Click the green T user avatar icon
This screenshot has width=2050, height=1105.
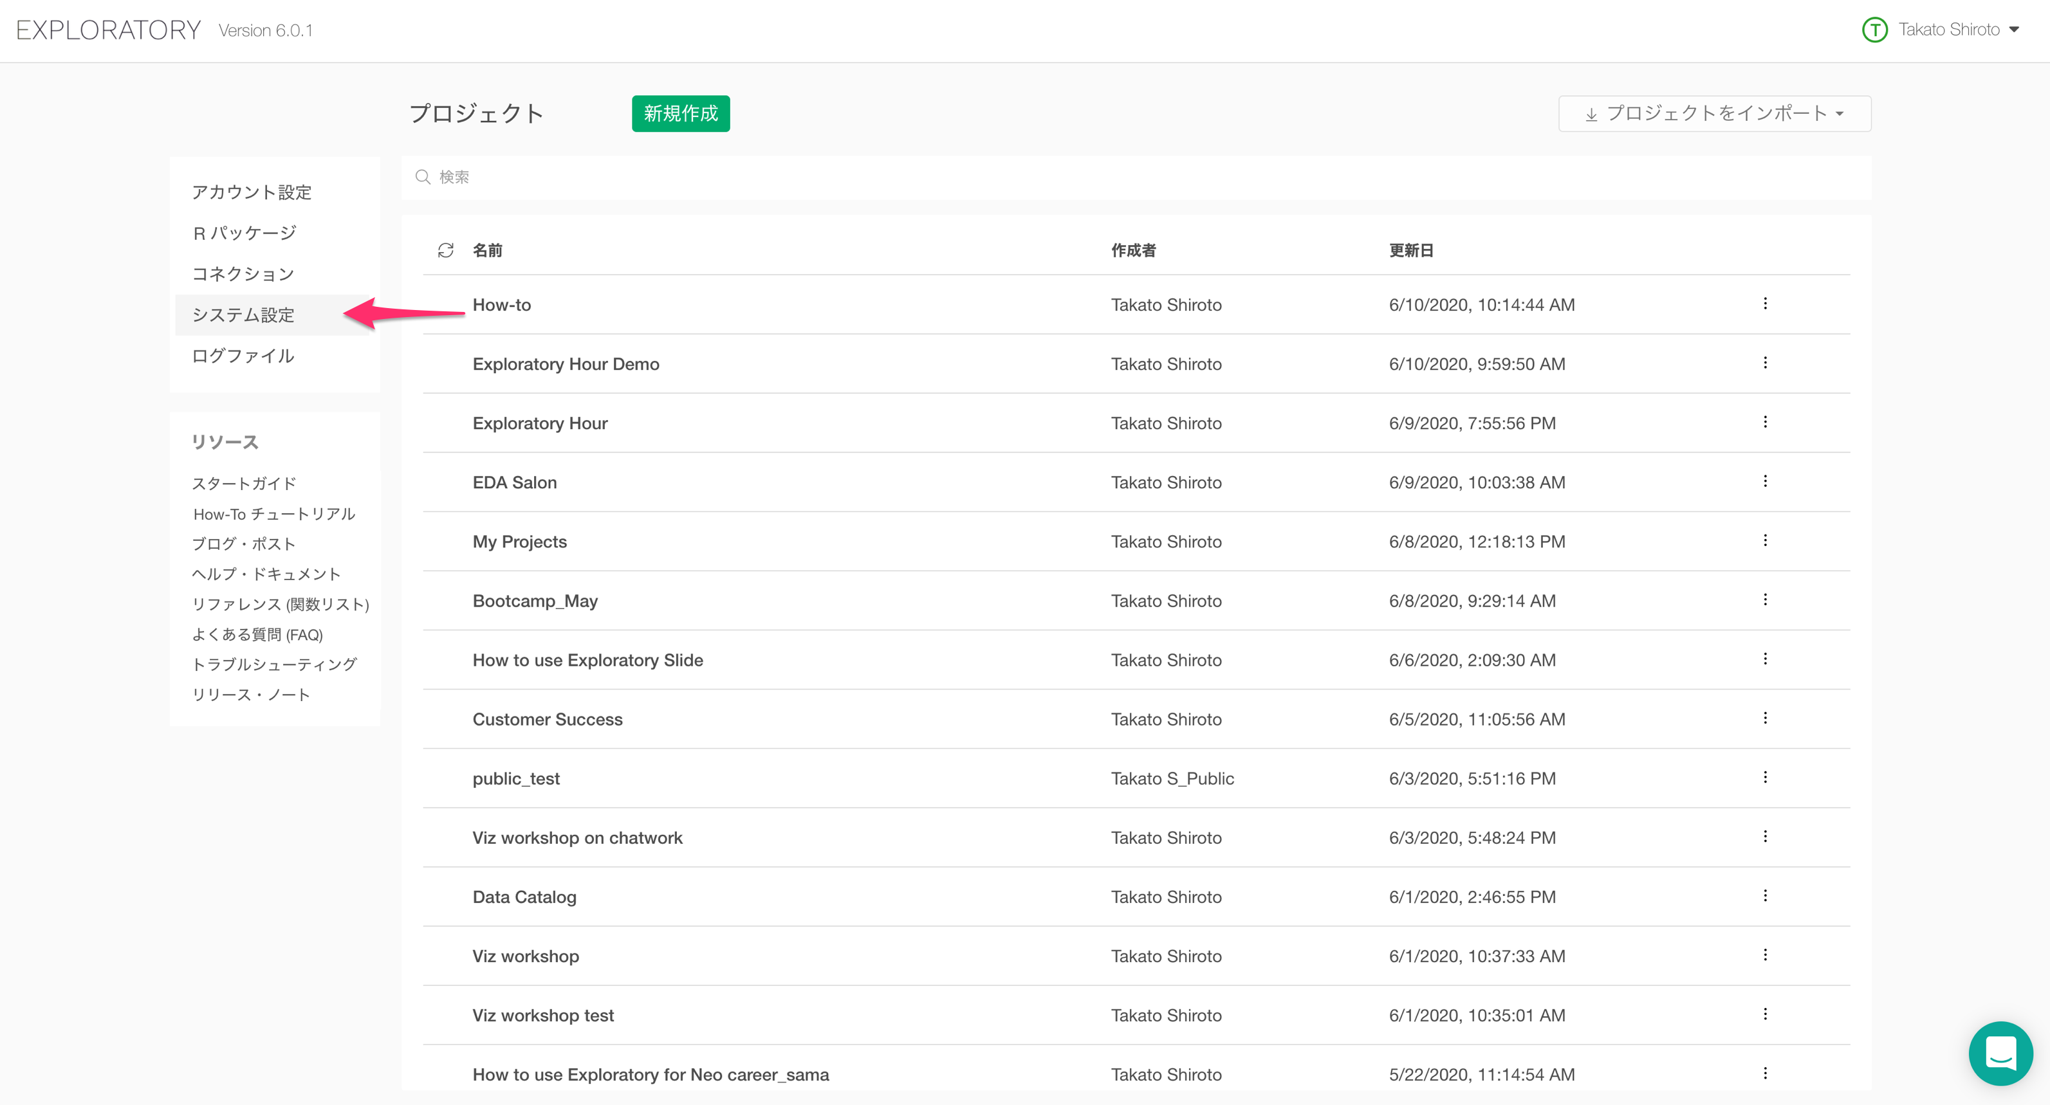coord(1875,30)
